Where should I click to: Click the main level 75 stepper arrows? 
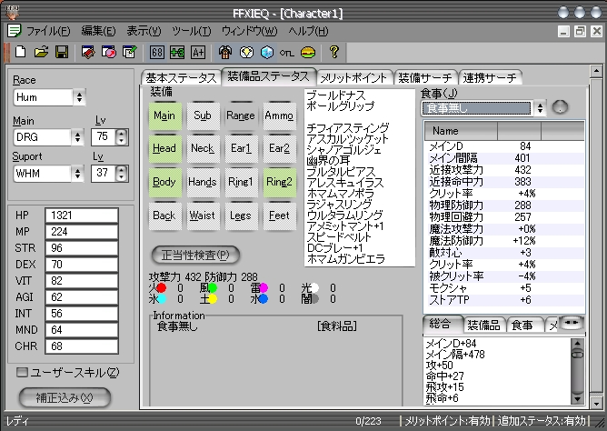tap(122, 137)
